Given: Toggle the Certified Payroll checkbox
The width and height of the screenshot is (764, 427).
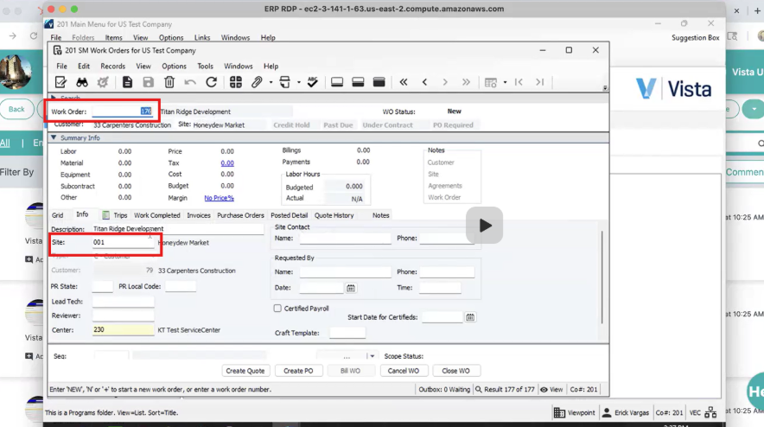Looking at the screenshot, I should 277,308.
